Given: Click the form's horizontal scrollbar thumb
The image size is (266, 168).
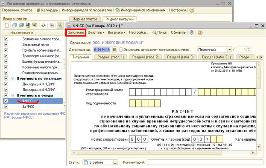Looking at the screenshot, I should (149, 153).
